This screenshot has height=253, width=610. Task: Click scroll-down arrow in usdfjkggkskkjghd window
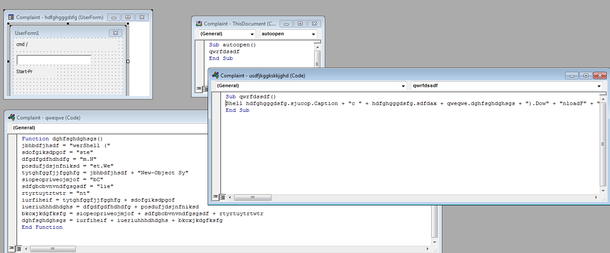pos(602,190)
